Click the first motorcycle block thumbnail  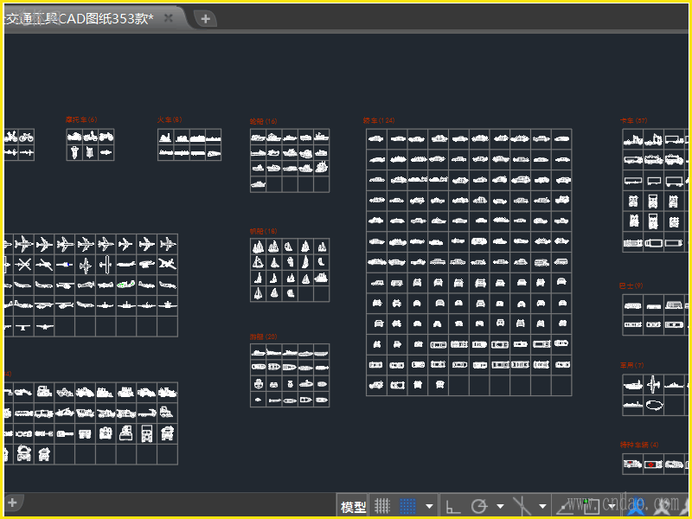(75, 137)
